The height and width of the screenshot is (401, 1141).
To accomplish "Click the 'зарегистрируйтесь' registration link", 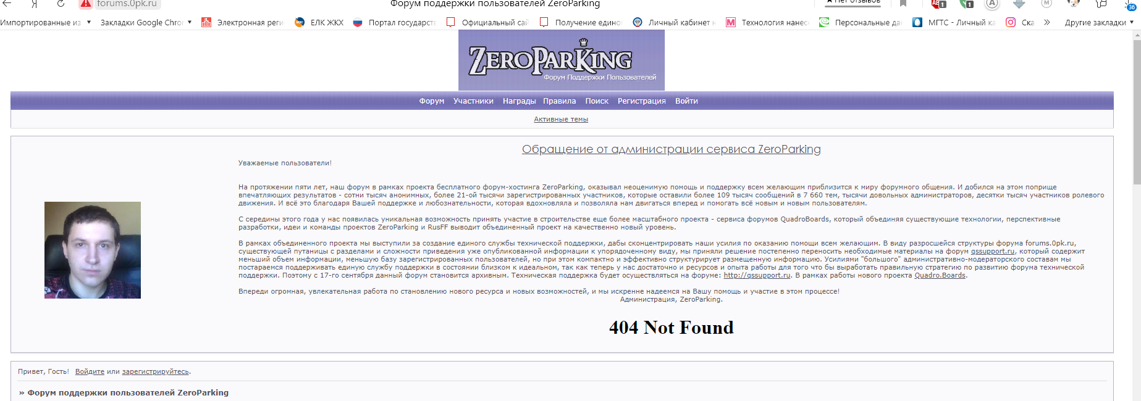I will coord(155,372).
